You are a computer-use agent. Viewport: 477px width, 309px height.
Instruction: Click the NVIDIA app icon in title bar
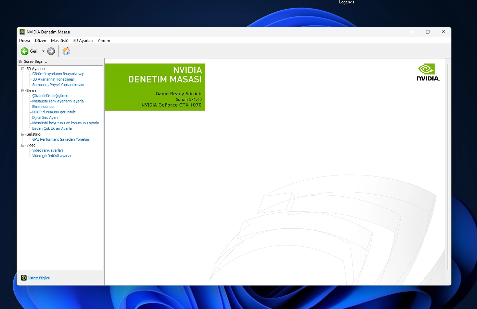click(x=22, y=32)
